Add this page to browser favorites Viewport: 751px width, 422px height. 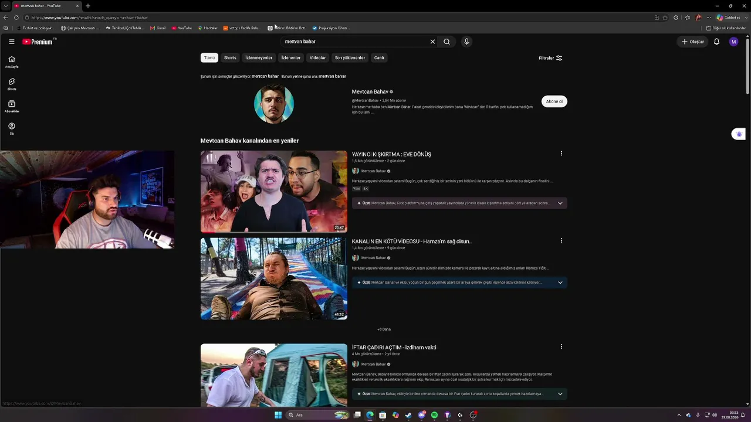click(665, 18)
